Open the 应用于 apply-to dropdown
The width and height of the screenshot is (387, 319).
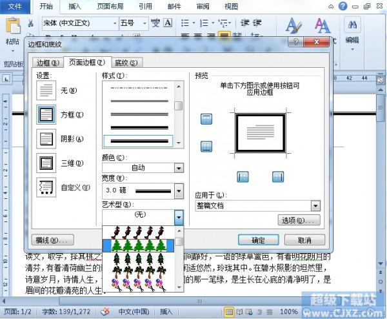click(x=315, y=205)
